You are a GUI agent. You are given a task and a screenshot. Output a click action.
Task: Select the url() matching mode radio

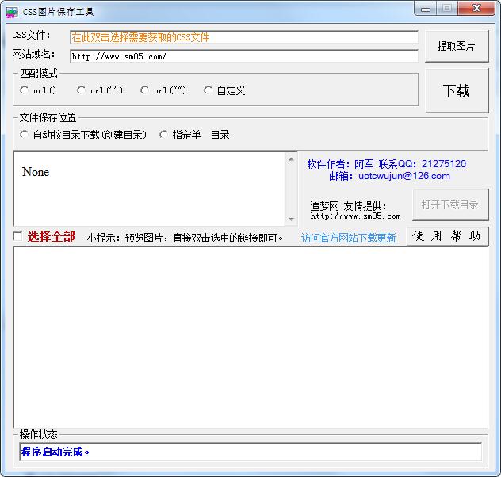tap(24, 90)
